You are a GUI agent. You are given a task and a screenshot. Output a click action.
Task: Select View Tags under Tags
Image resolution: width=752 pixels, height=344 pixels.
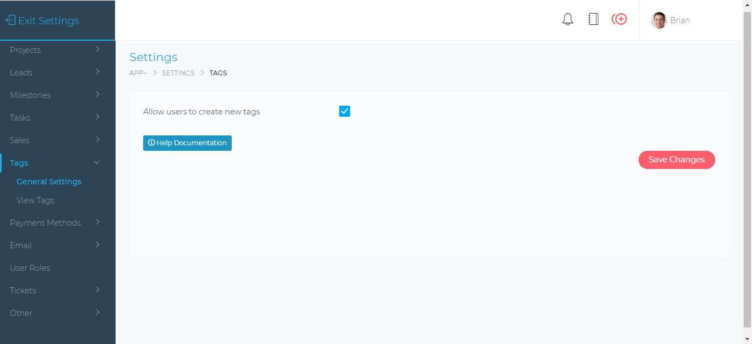click(x=35, y=200)
